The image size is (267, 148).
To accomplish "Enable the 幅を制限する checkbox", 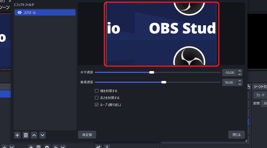I will point(97,91).
